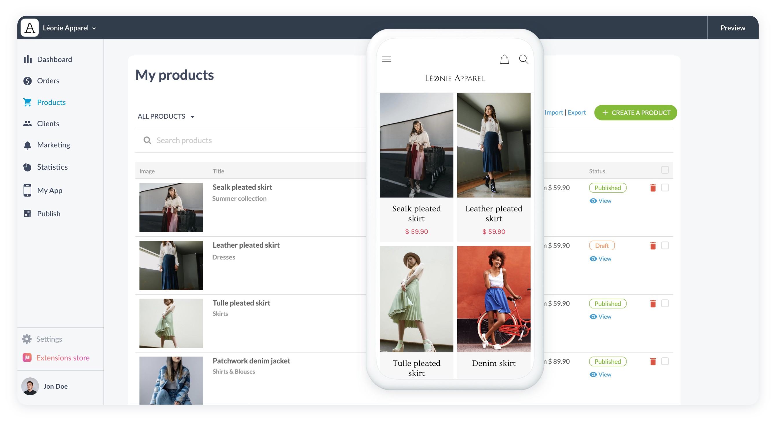This screenshot has height=424, width=776.
Task: Tick the checkbox on the $89.90 product row
Action: coord(665,361)
